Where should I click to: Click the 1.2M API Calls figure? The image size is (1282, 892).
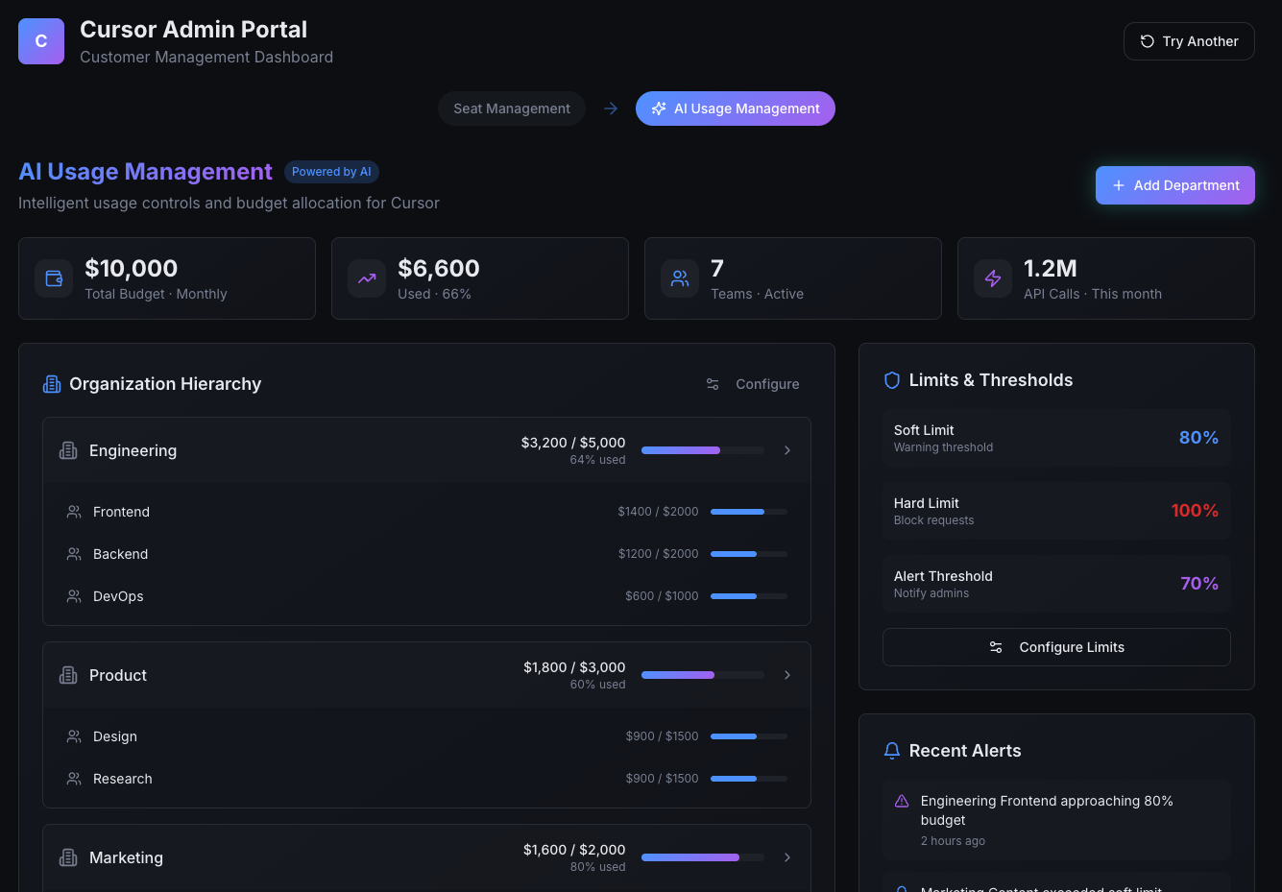pyautogui.click(x=1051, y=269)
